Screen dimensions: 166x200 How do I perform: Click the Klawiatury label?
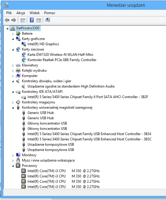tap(30, 65)
